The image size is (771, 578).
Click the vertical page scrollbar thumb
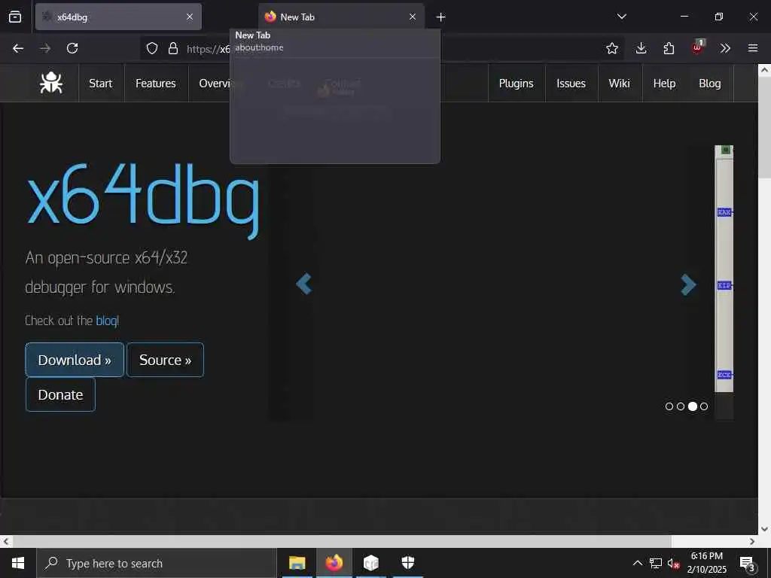click(x=765, y=127)
